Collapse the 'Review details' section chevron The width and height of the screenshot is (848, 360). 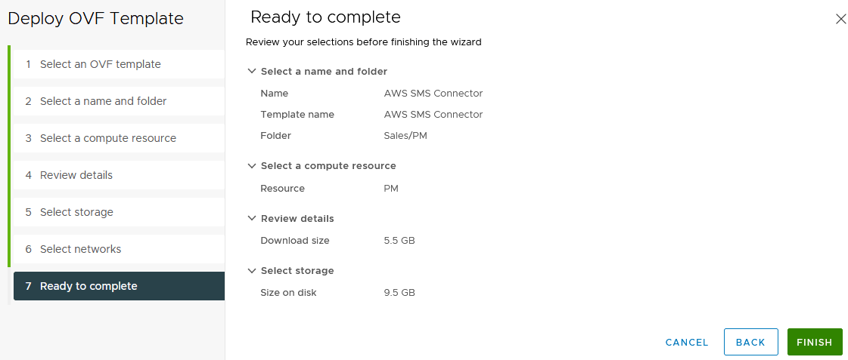[252, 219]
